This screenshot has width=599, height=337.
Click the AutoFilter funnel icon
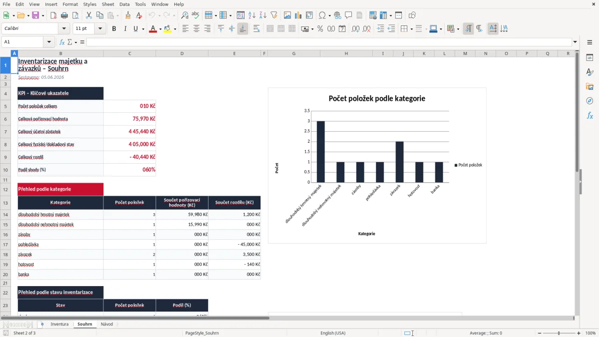click(x=274, y=15)
